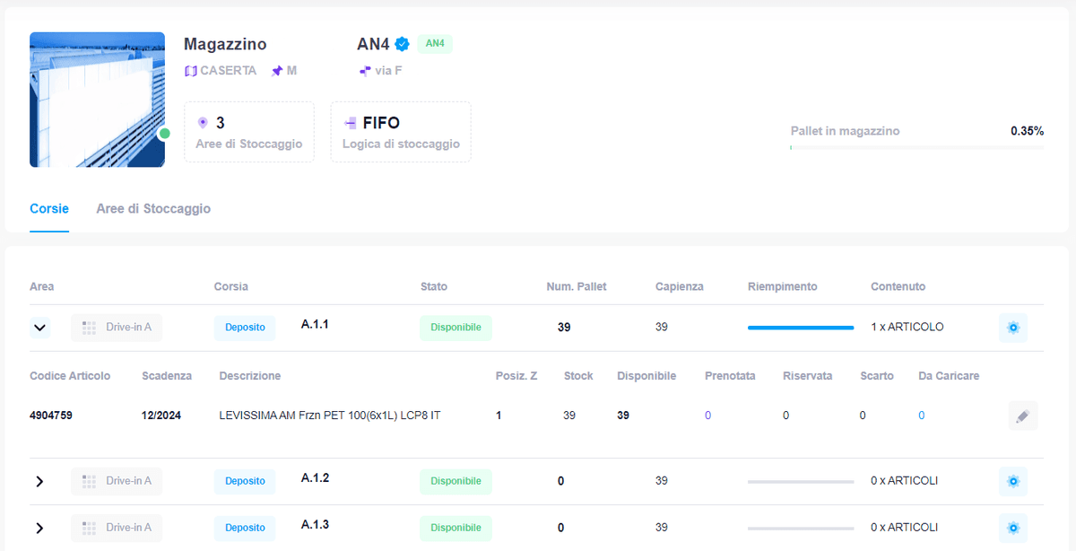Expand the A.1.2 corsia row
This screenshot has height=551, width=1076.
click(39, 481)
